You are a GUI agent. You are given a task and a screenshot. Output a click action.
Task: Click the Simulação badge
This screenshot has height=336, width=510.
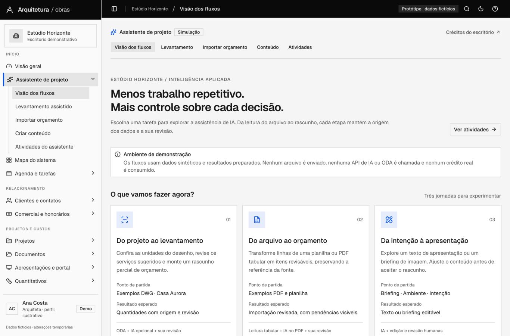click(189, 32)
